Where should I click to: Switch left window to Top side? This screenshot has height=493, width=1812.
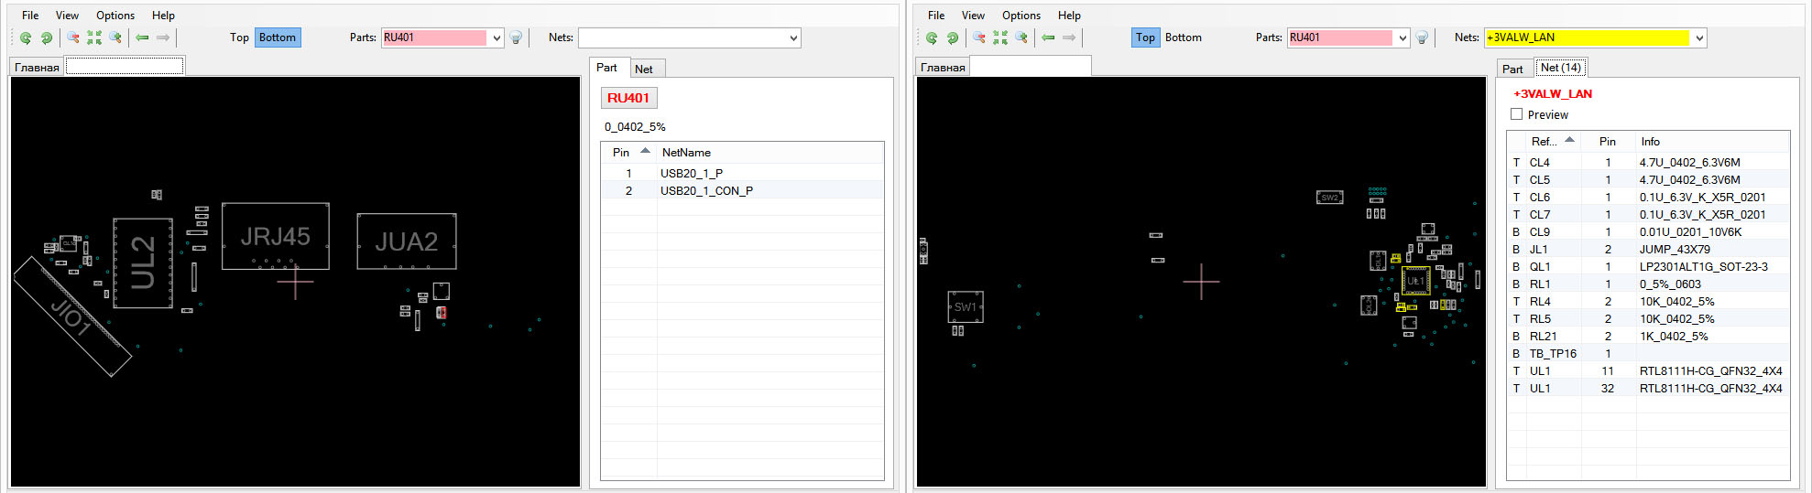239,38
